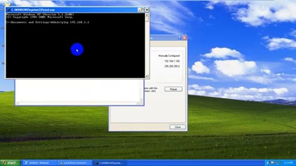The width and height of the screenshot is (296, 166).
Task: Select the cmd.exe taskbar button
Action: (110, 163)
